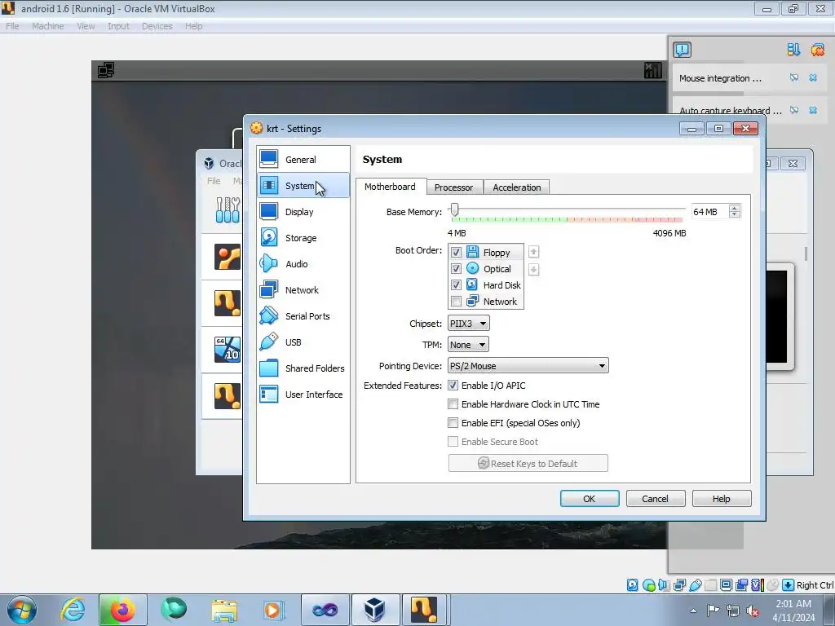Click the display status bar icon
Viewport: 835px width, 626px height.
726,585
